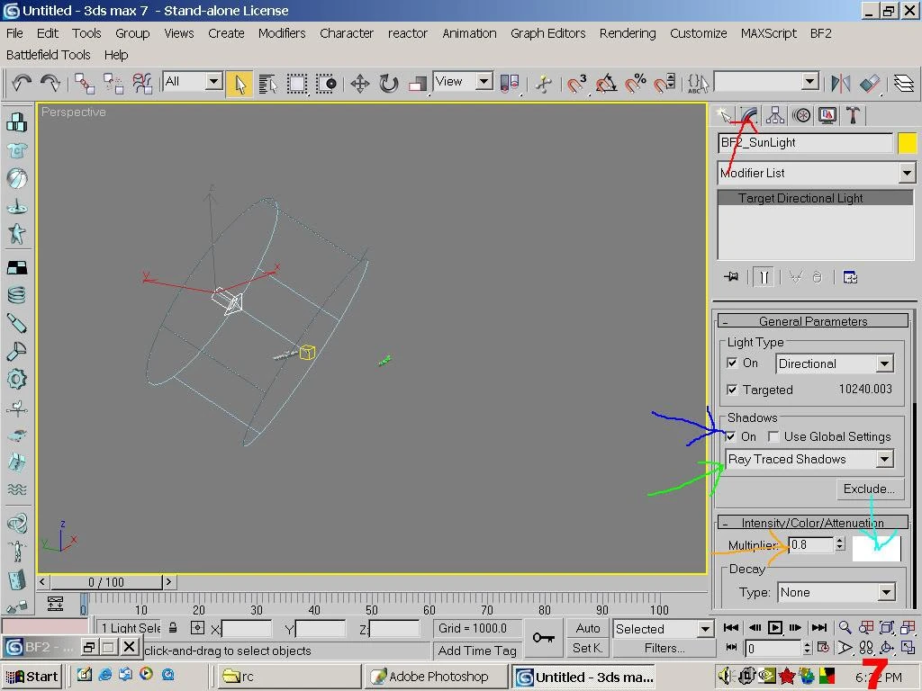The width and height of the screenshot is (922, 691).
Task: Select the Move tool in main toolbar
Action: coord(360,84)
